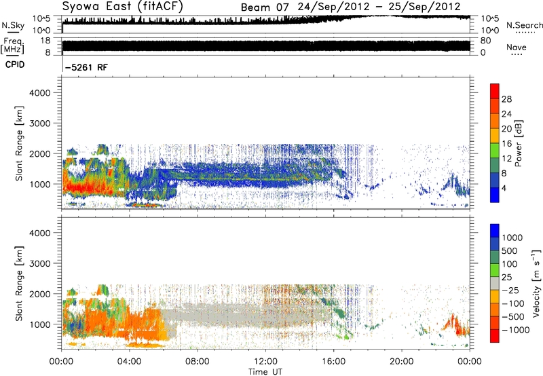This screenshot has width=543, height=376.
Task: Click the '-100' value on velocity color bar
Action: pyautogui.click(x=513, y=303)
